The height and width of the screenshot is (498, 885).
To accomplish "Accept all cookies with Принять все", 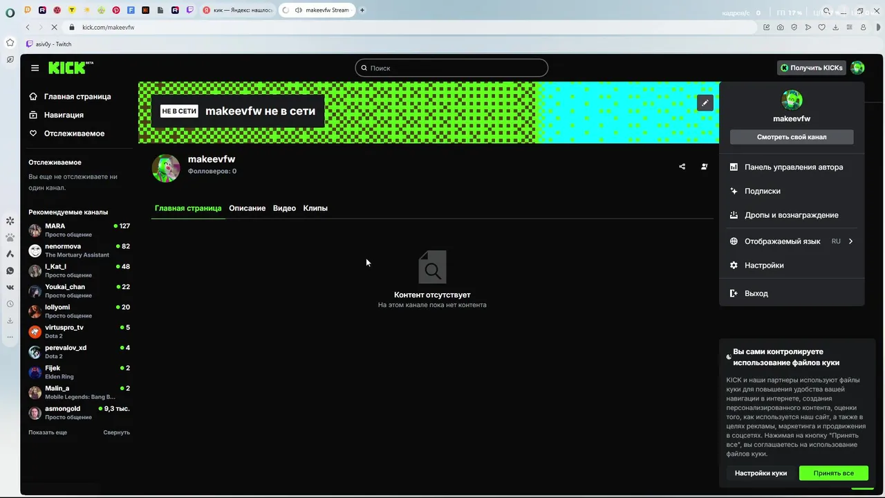I will point(833,473).
